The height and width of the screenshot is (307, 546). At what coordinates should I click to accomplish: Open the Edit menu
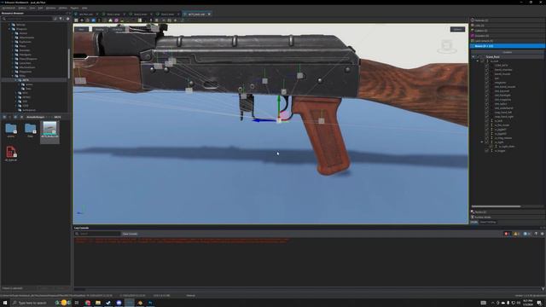[x=40, y=8]
